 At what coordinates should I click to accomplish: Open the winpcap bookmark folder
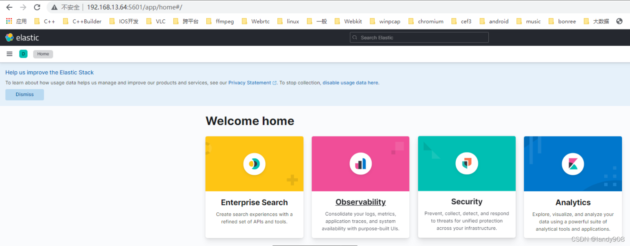pos(385,21)
